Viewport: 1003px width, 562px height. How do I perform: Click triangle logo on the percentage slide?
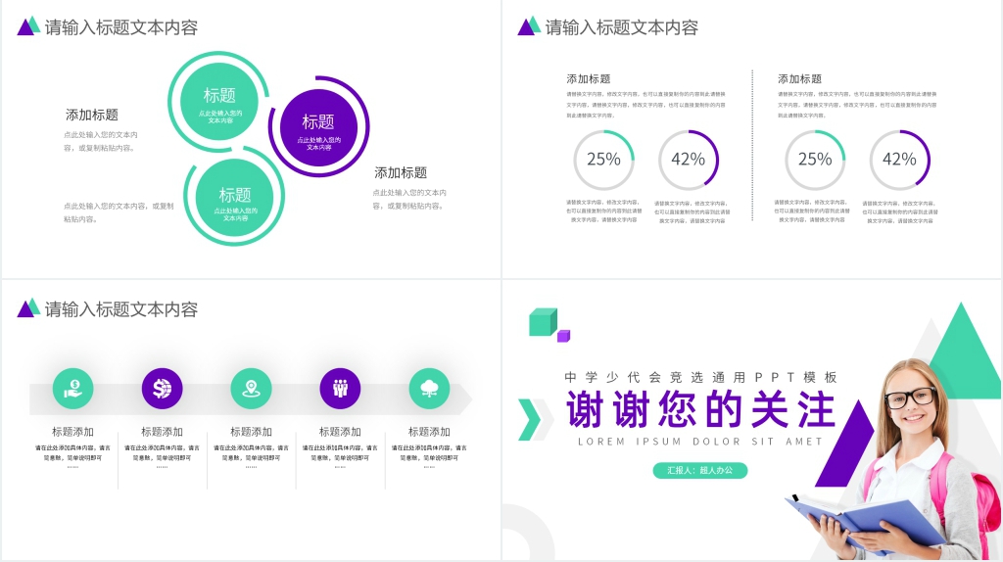528,26
